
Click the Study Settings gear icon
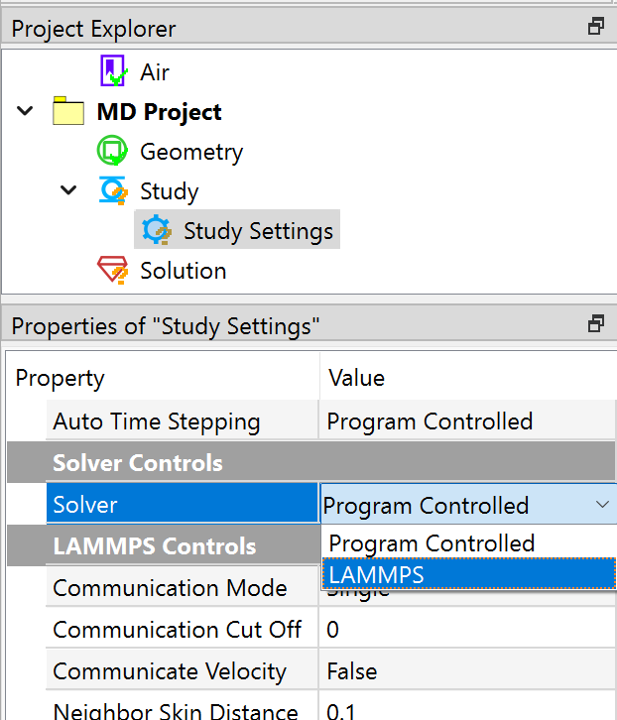click(156, 231)
